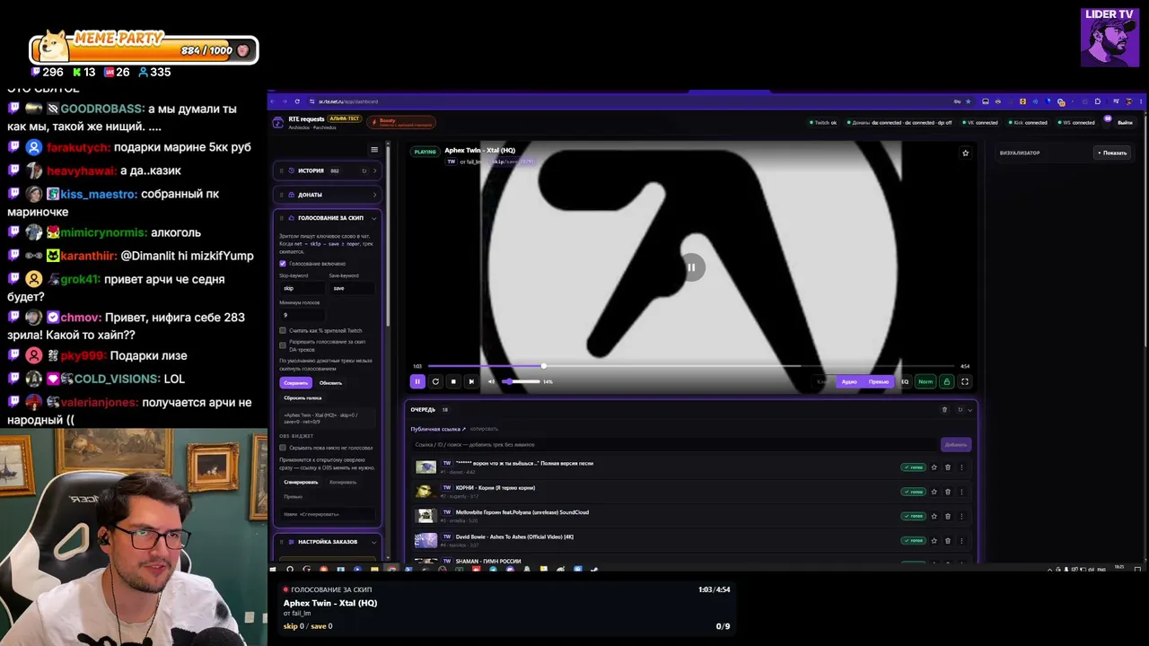Switch the player to Аудио mode
The height and width of the screenshot is (646, 1149).
point(849,381)
